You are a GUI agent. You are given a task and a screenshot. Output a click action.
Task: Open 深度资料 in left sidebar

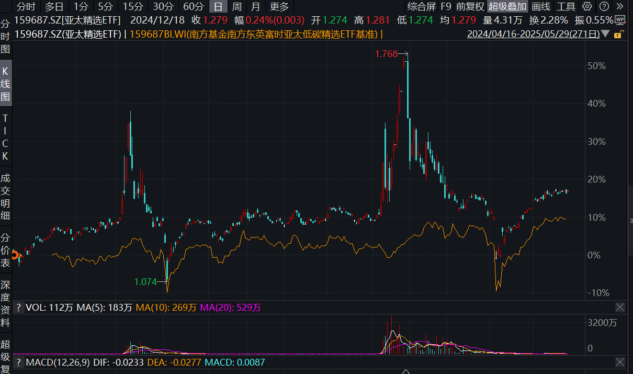(5, 303)
